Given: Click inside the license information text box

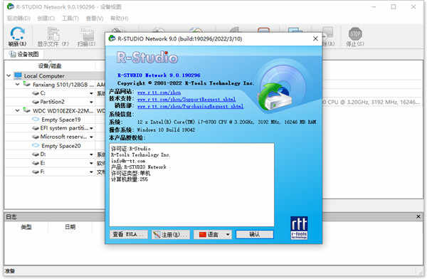Looking at the screenshot, I should click(191, 185).
